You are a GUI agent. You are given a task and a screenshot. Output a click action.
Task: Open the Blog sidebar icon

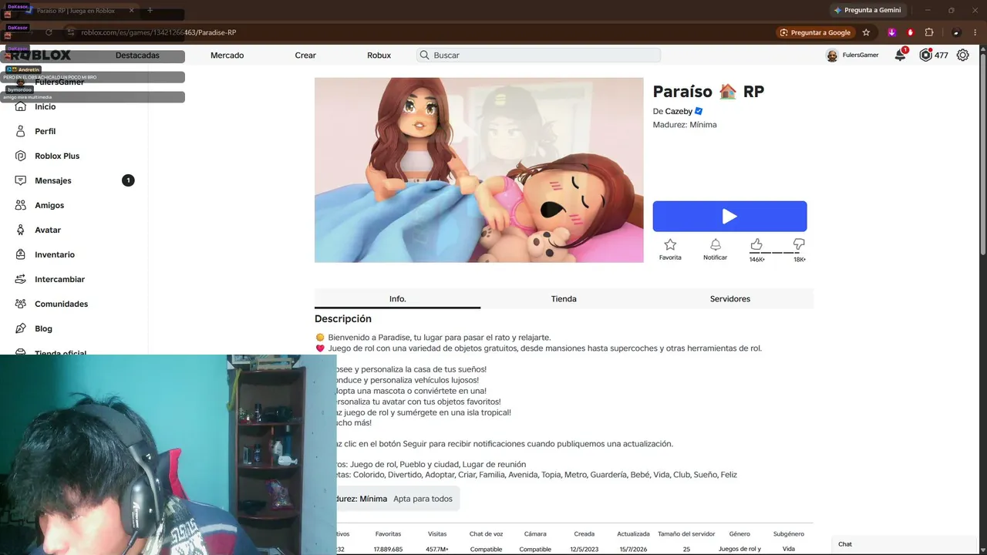(21, 328)
